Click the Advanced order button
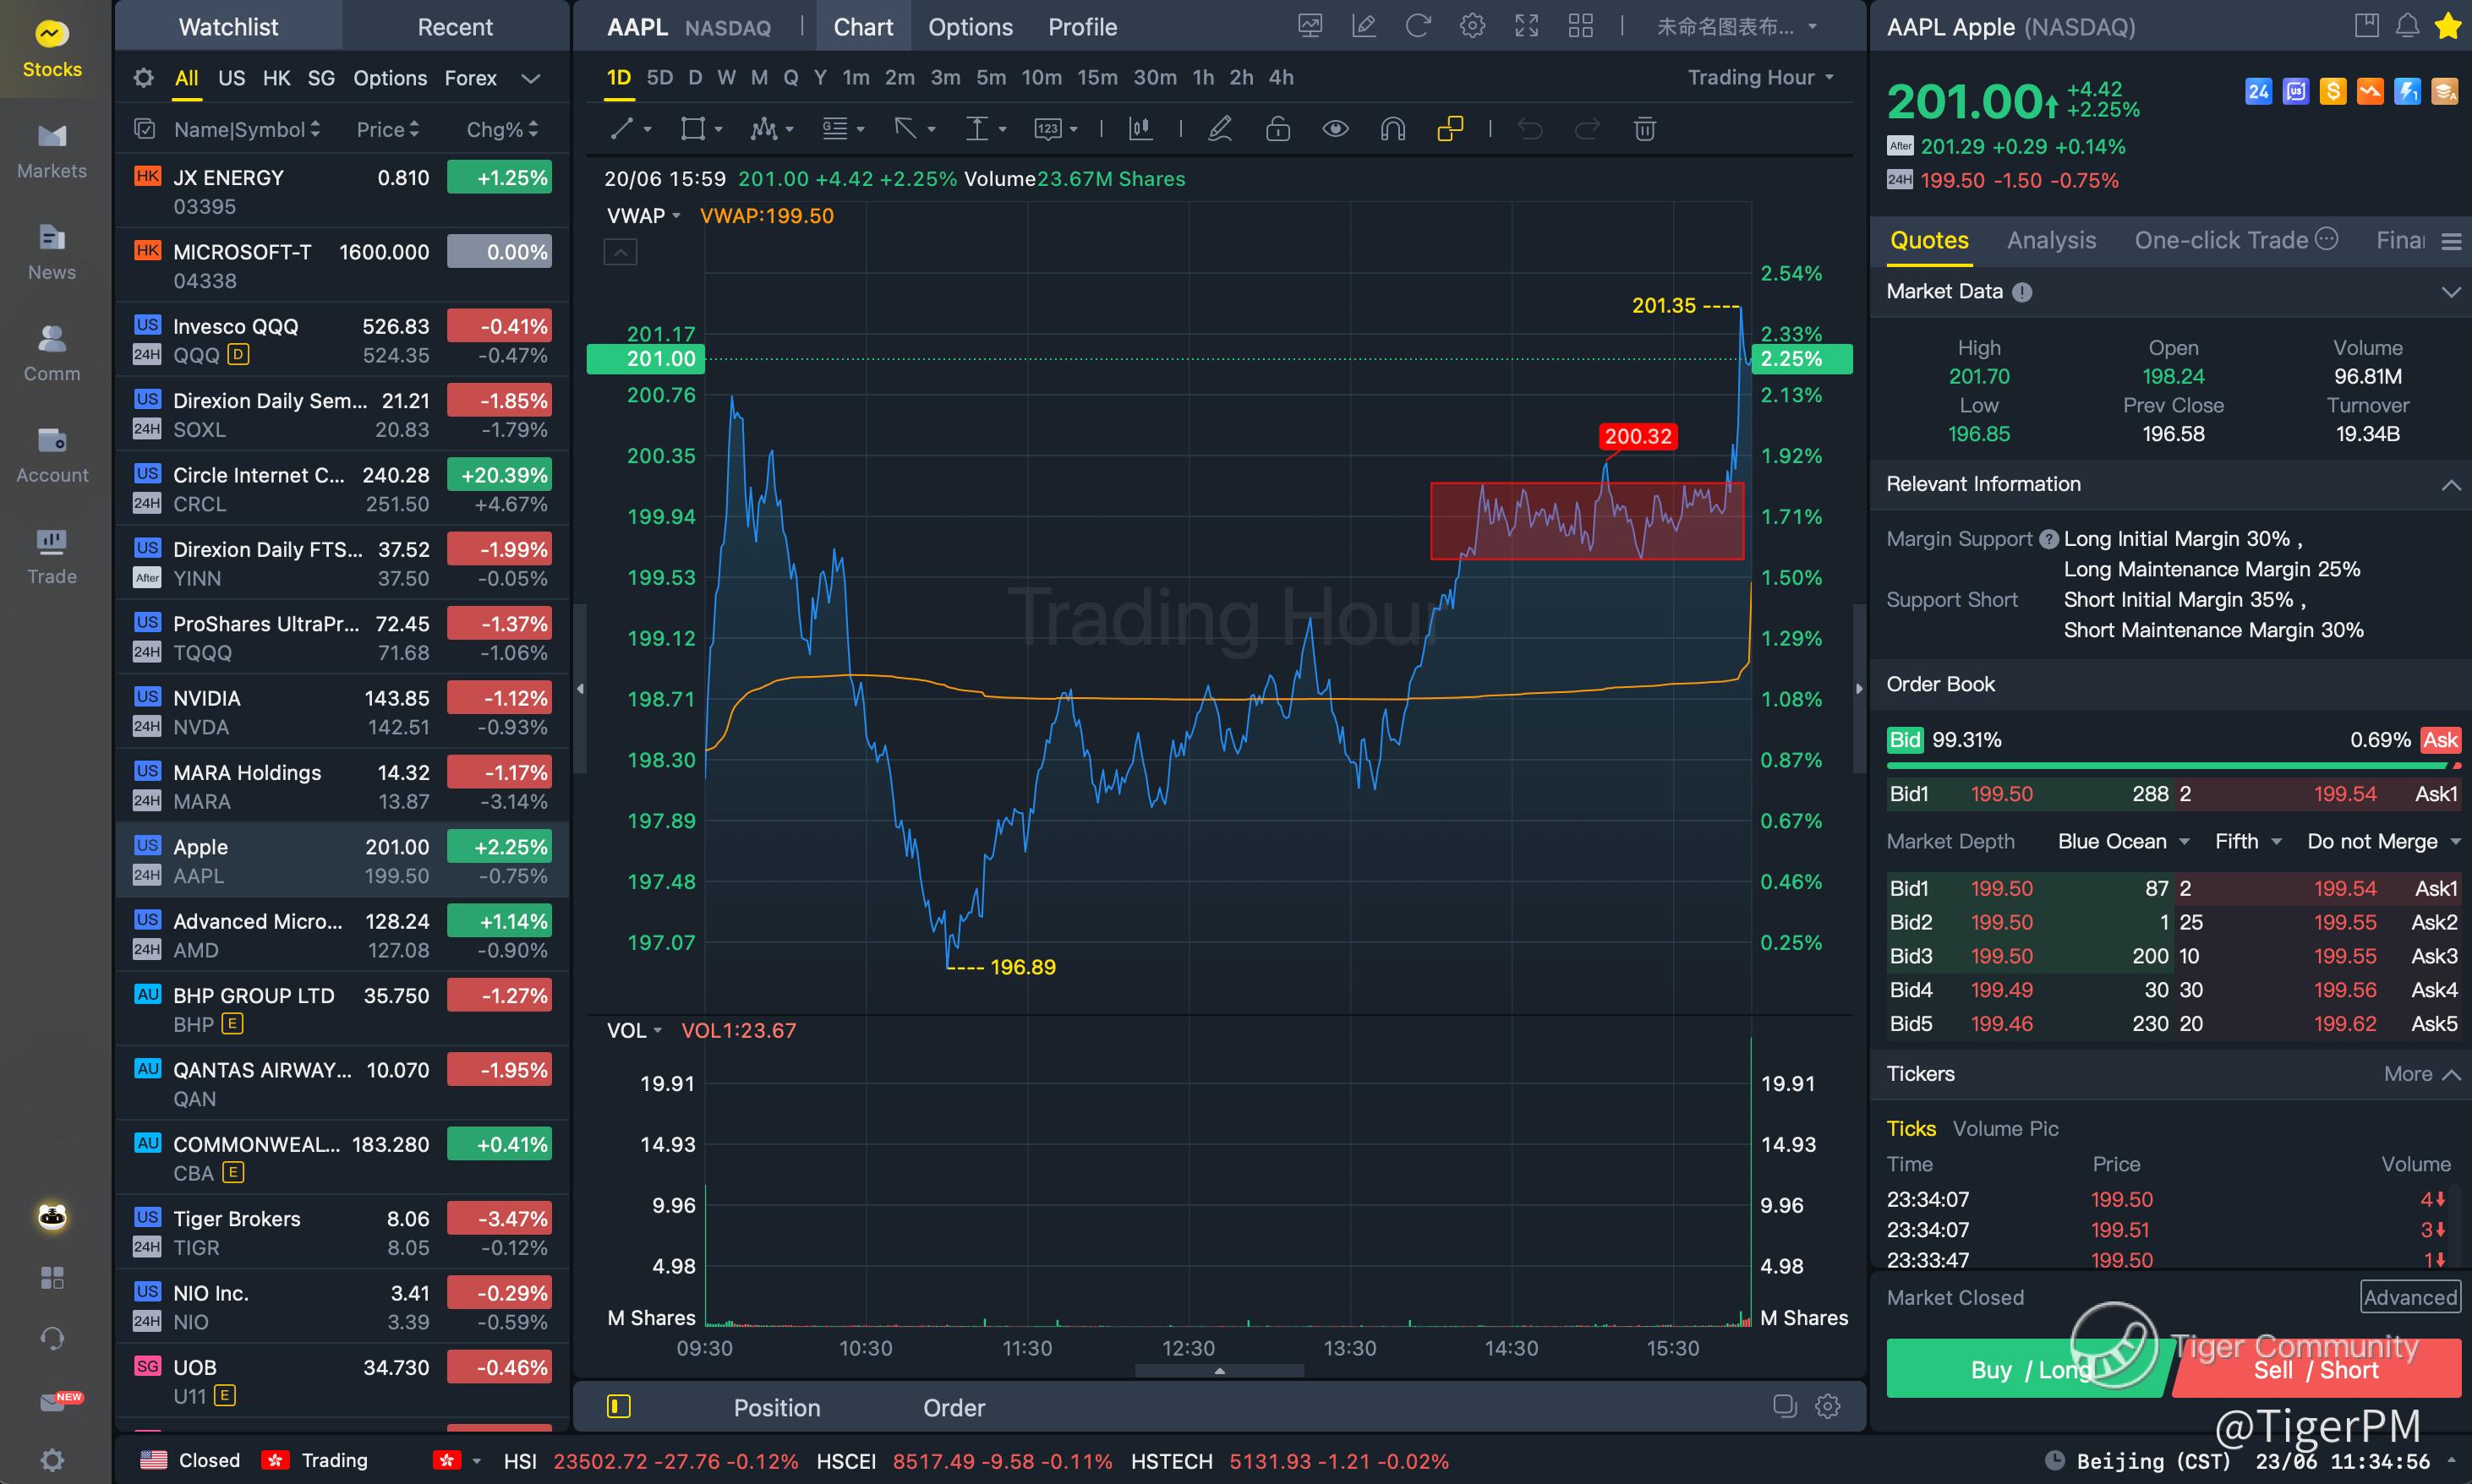 click(2410, 1297)
